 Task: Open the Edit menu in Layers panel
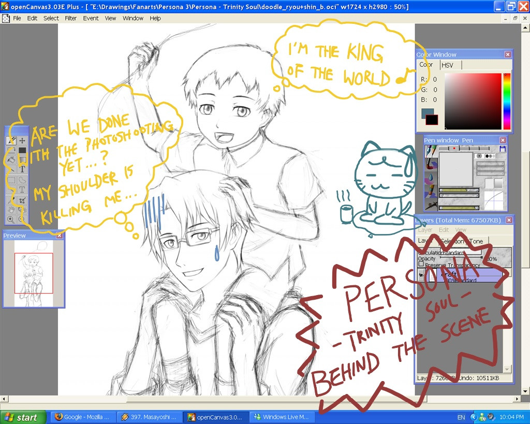(x=444, y=230)
